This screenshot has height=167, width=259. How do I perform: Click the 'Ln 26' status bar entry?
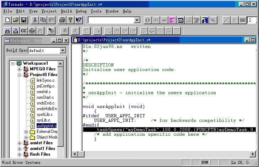click(241, 162)
